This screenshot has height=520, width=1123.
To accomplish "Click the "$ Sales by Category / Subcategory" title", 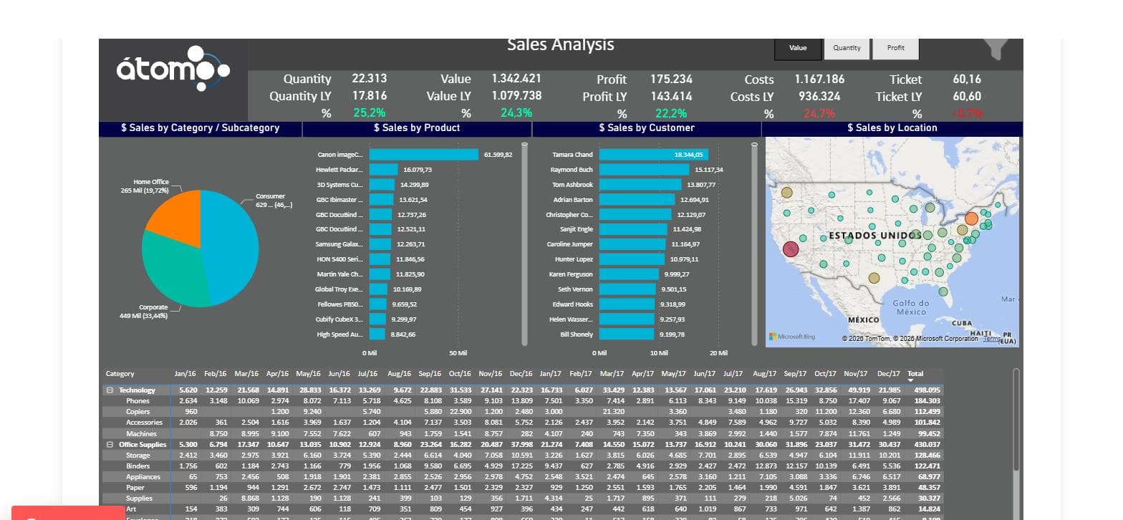I will [201, 128].
